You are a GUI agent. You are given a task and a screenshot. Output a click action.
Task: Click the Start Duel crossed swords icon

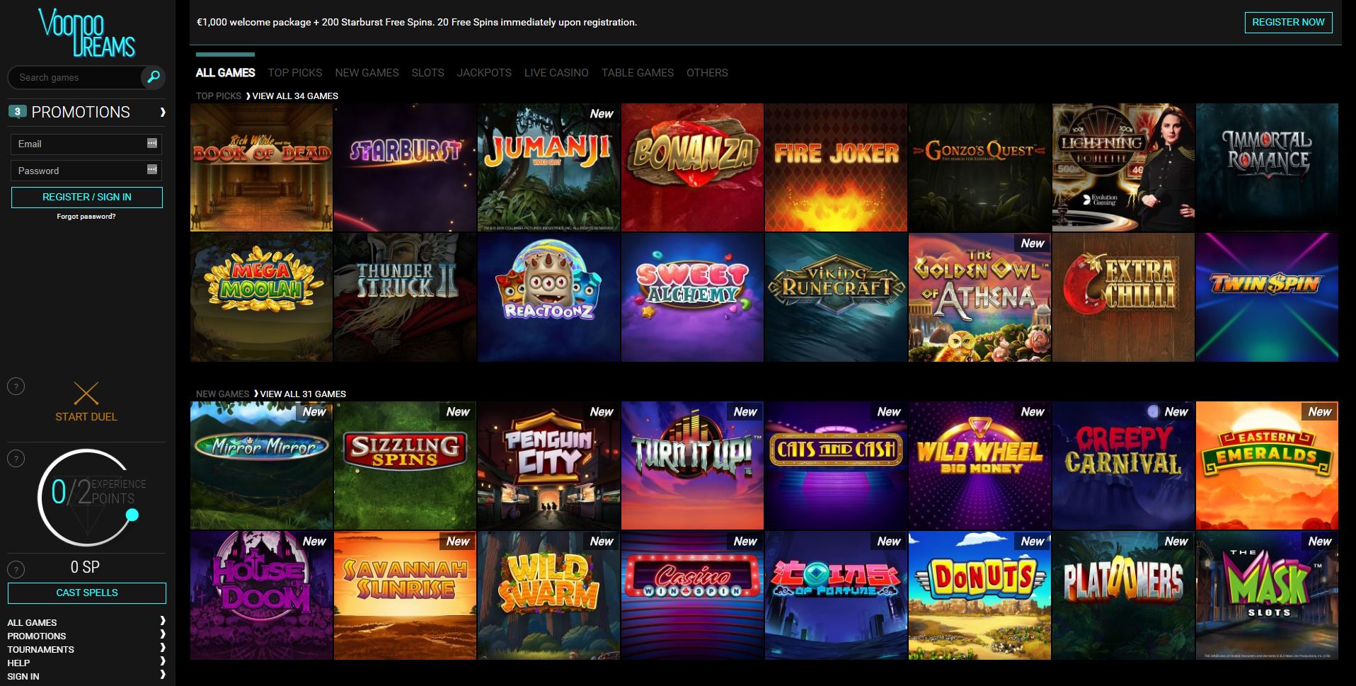(x=86, y=394)
